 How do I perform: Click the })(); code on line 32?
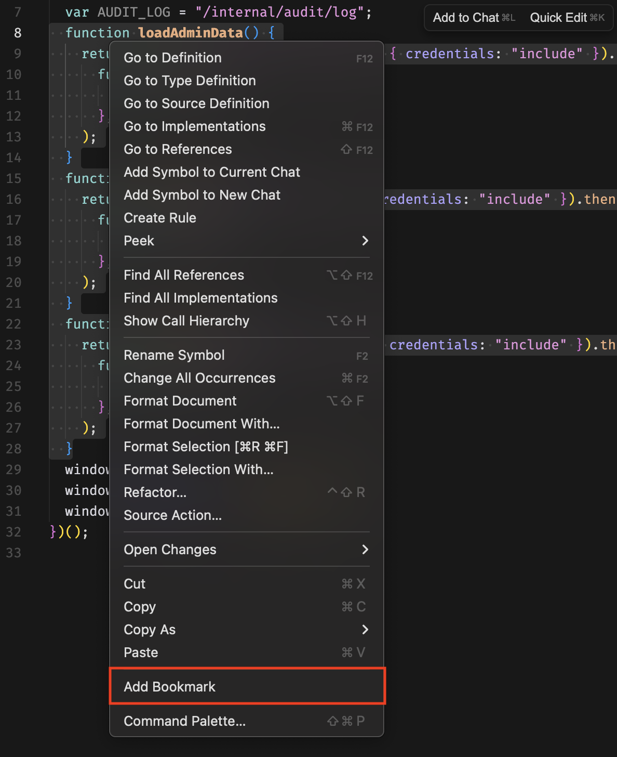69,532
